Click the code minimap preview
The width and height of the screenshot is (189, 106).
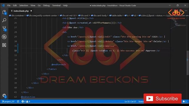tap(179, 24)
